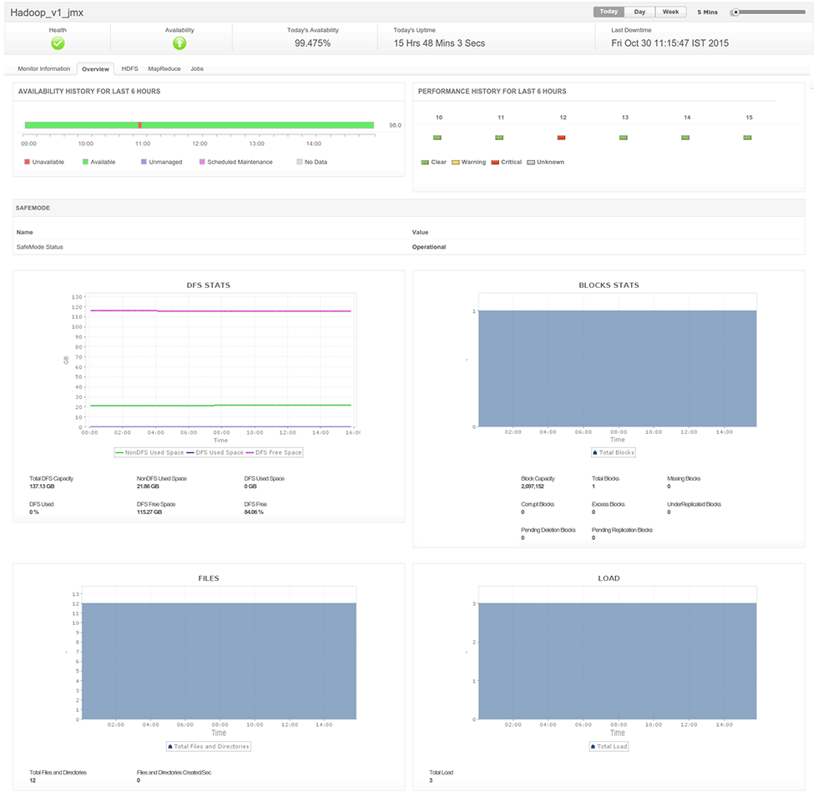Click the hour 10 Clear status icon

pyautogui.click(x=437, y=138)
